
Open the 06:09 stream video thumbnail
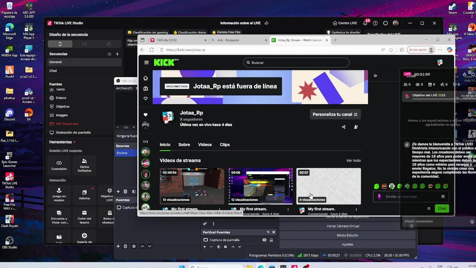click(x=260, y=186)
